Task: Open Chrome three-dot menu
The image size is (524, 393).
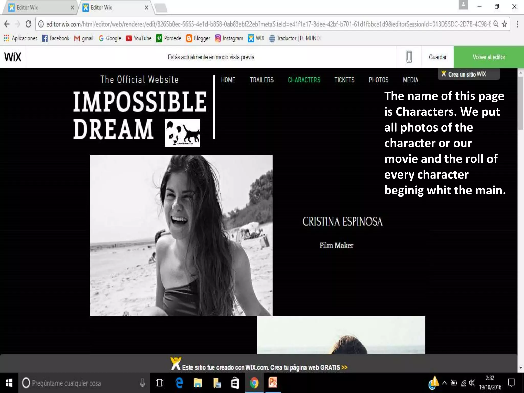Action: [517, 24]
